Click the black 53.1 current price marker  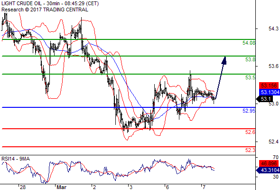pos(265,99)
